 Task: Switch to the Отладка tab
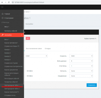(48, 49)
